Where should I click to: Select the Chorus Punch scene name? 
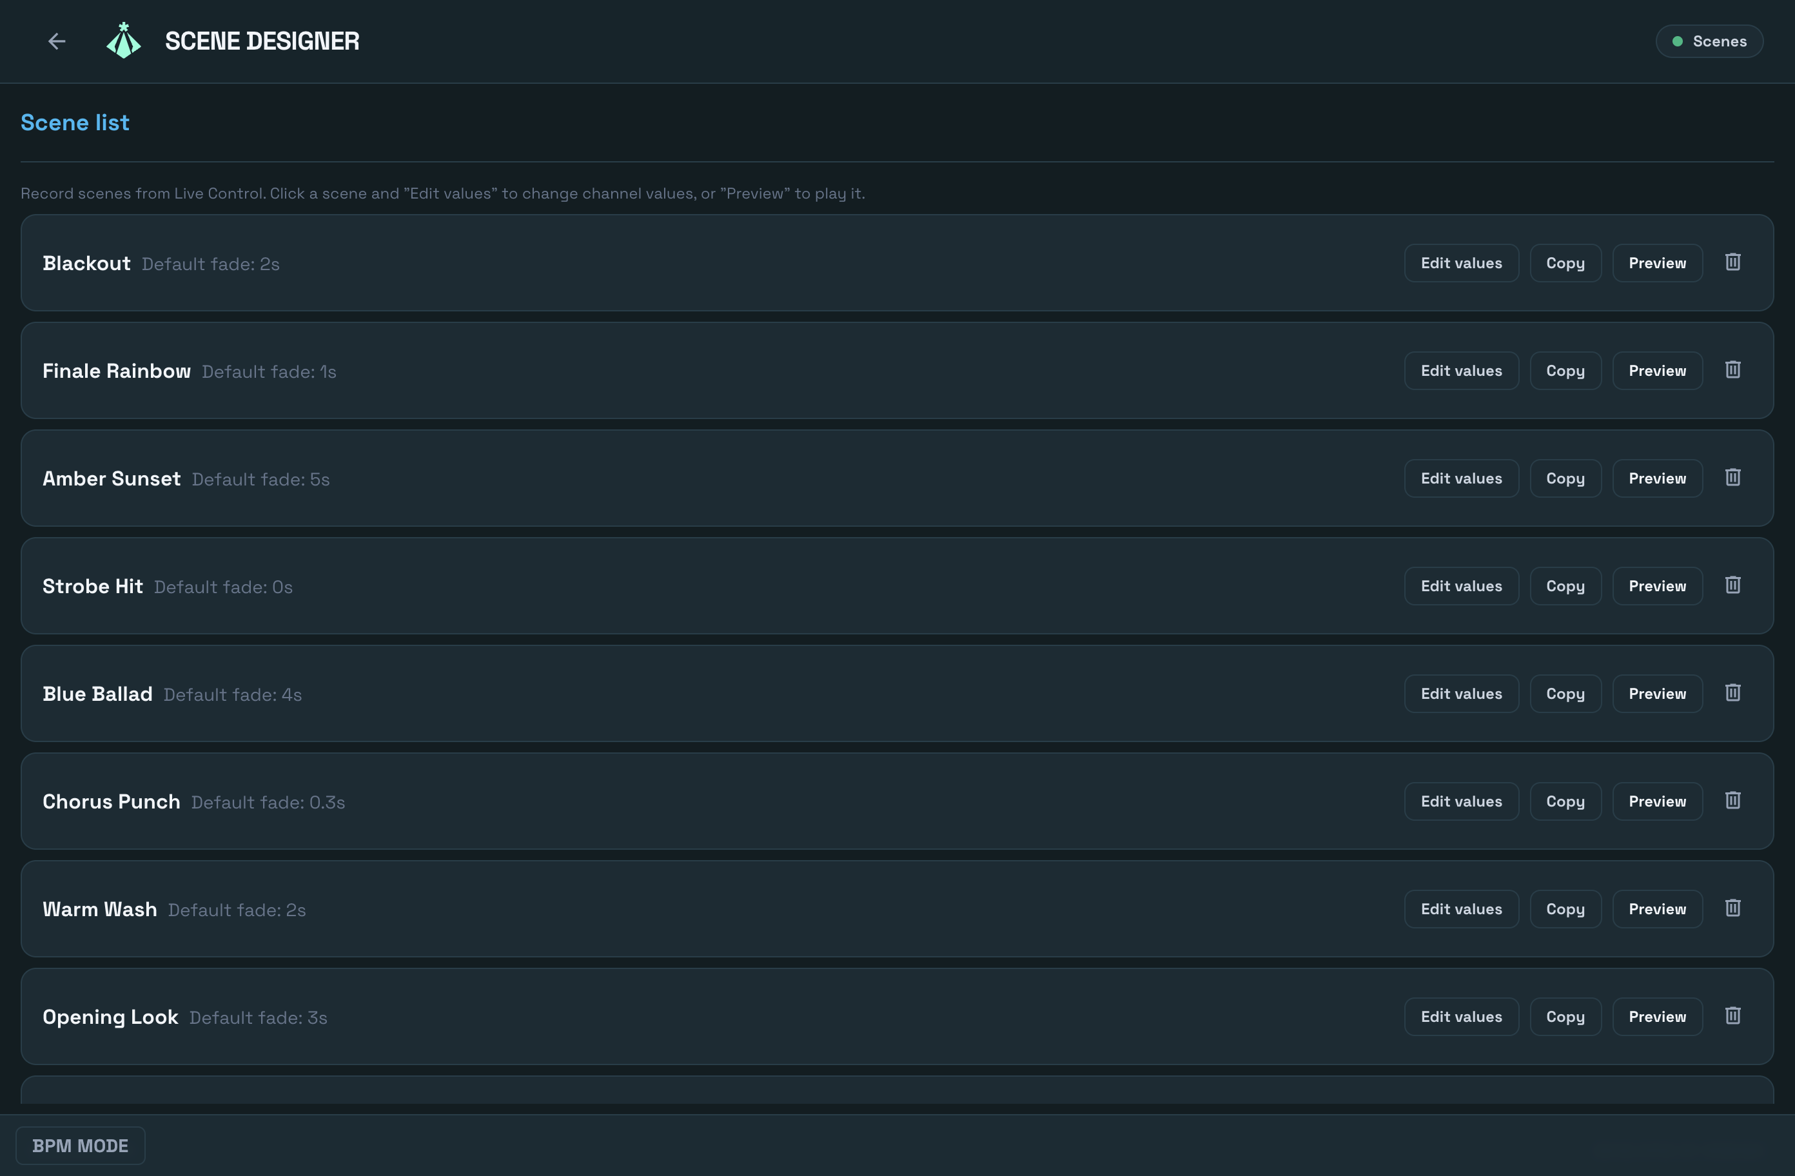tap(112, 802)
